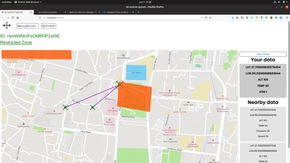The image size is (290, 163).
Task: Save the page to Pocket icon
Action: pyautogui.click(x=206, y=18)
